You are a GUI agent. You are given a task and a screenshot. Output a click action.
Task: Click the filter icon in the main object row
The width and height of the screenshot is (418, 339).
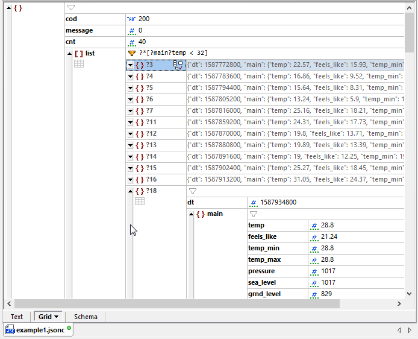[x=253, y=214]
